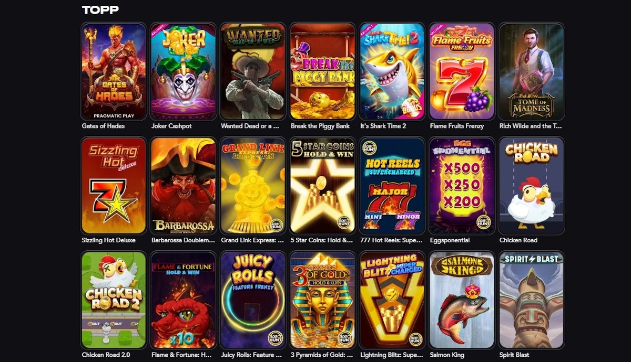Launch the Eggsponential game
The image size is (631, 362).
[x=462, y=186]
